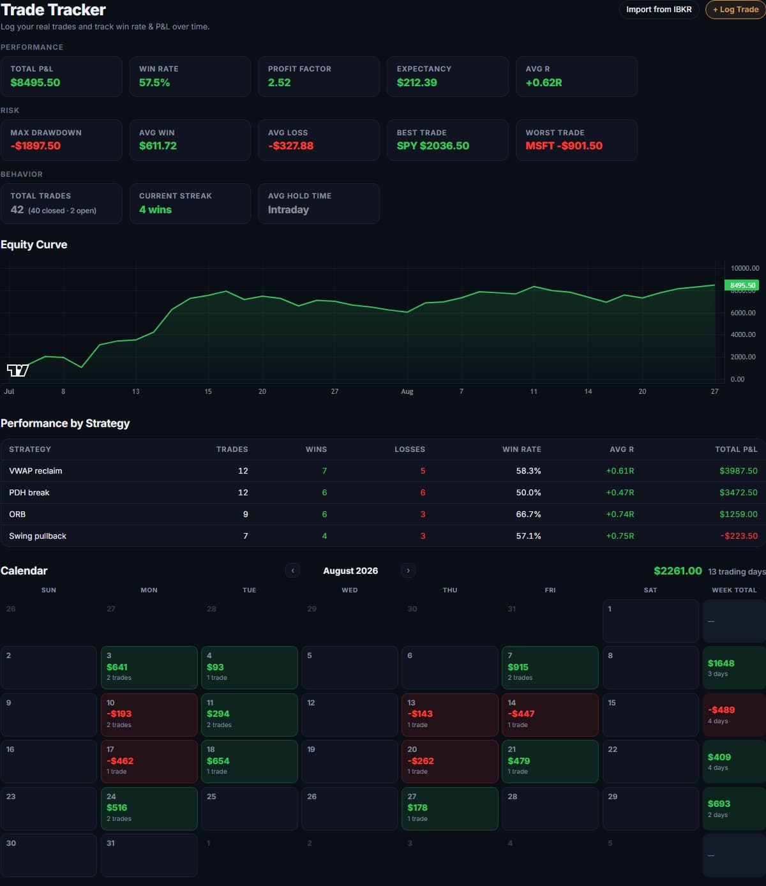
Task: Open August 17 calendar day -$462
Action: 149,762
